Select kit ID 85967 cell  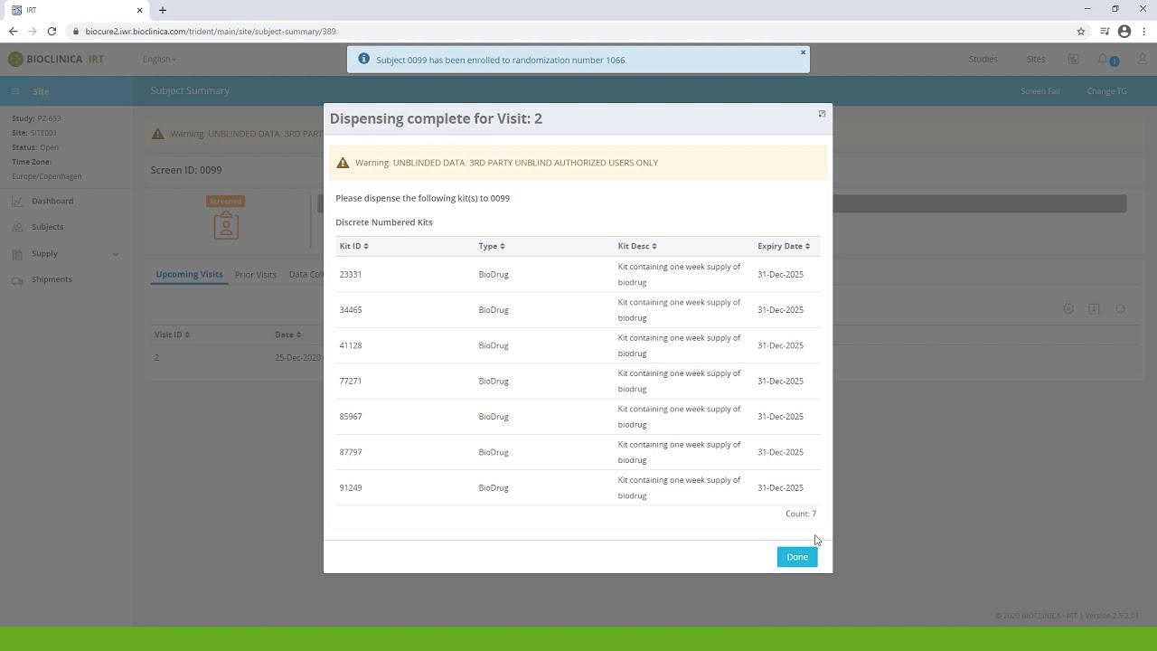click(x=351, y=417)
